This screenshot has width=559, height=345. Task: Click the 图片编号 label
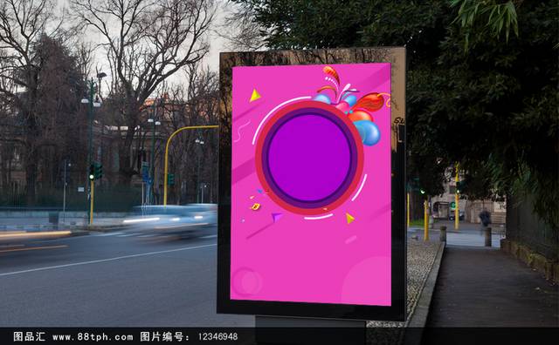tap(161, 336)
